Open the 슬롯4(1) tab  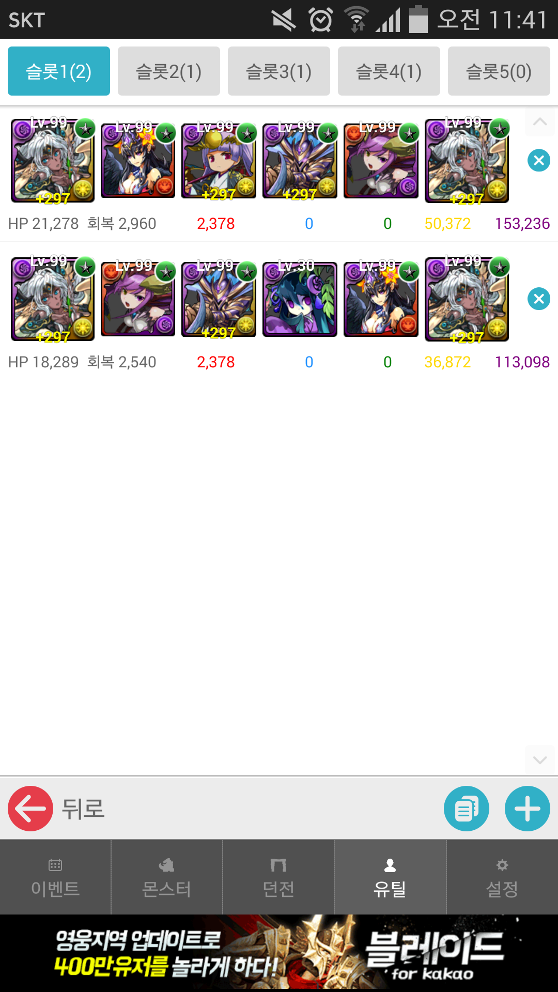click(x=389, y=71)
